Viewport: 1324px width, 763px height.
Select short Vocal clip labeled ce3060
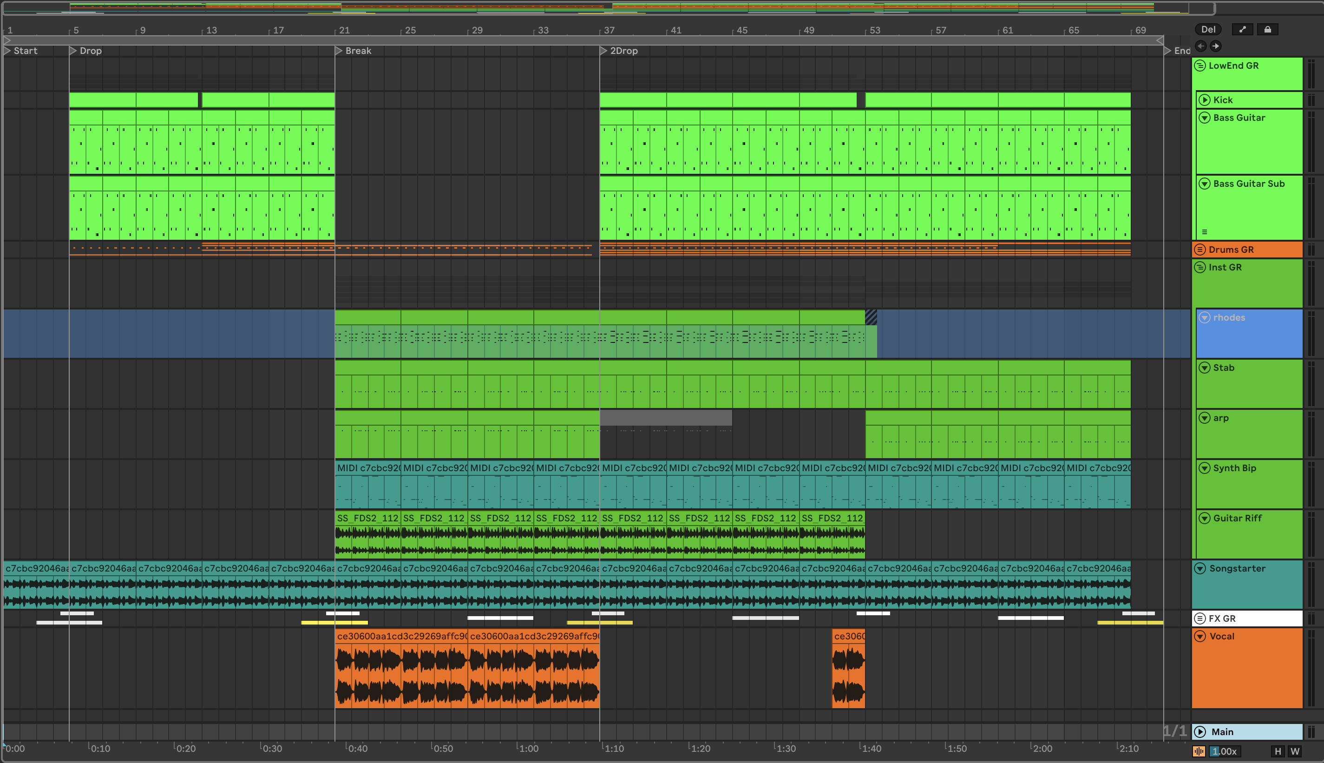pos(848,669)
